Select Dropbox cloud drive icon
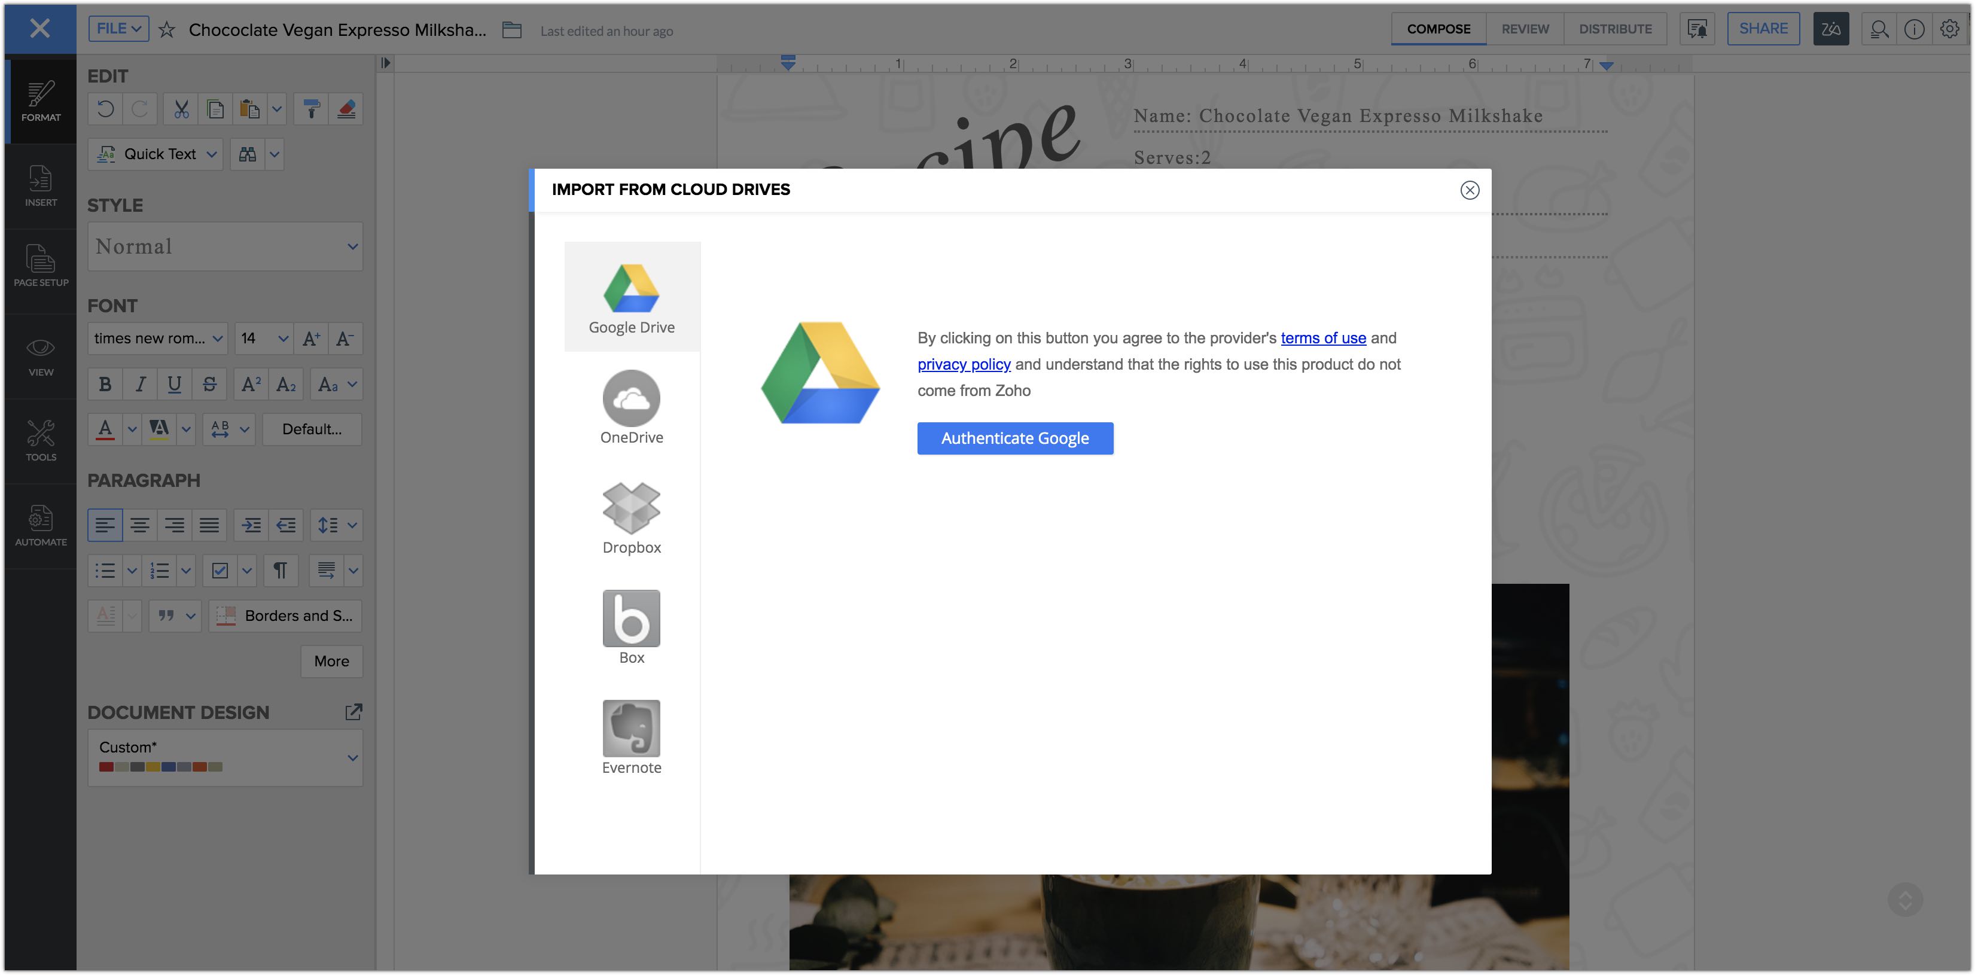This screenshot has height=975, width=1975. (x=631, y=508)
